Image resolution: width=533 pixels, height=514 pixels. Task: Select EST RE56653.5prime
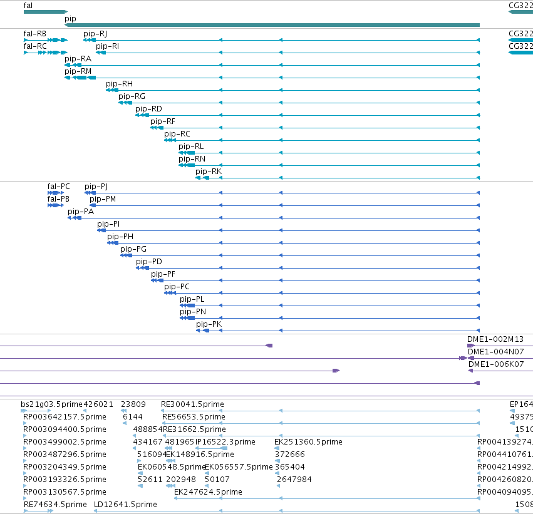click(194, 417)
